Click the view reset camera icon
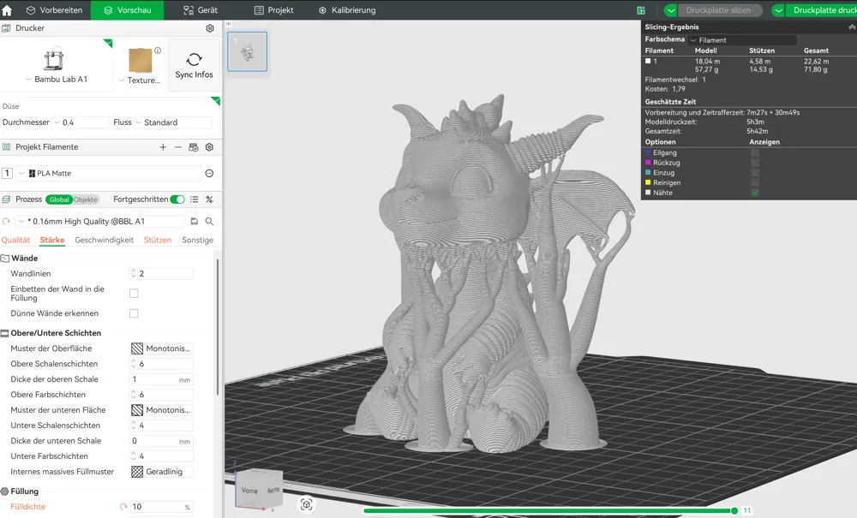Image resolution: width=857 pixels, height=518 pixels. tap(307, 504)
